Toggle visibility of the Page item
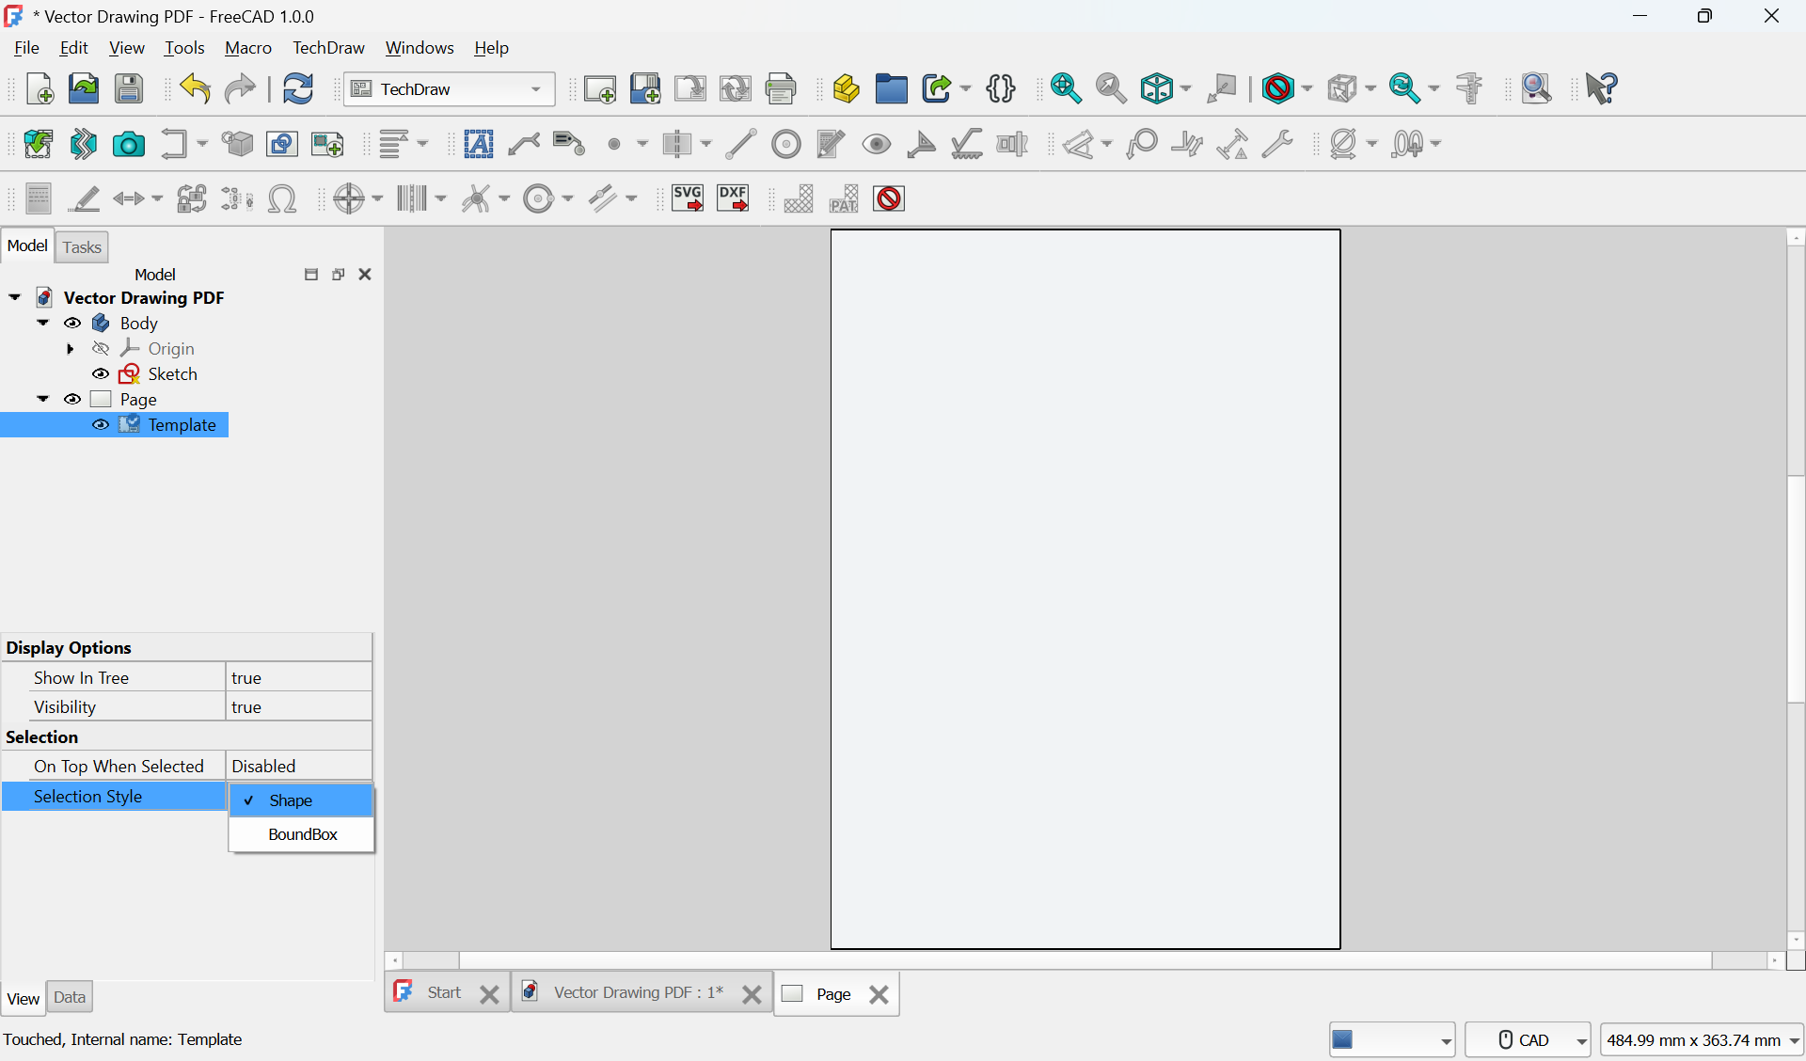 (72, 399)
